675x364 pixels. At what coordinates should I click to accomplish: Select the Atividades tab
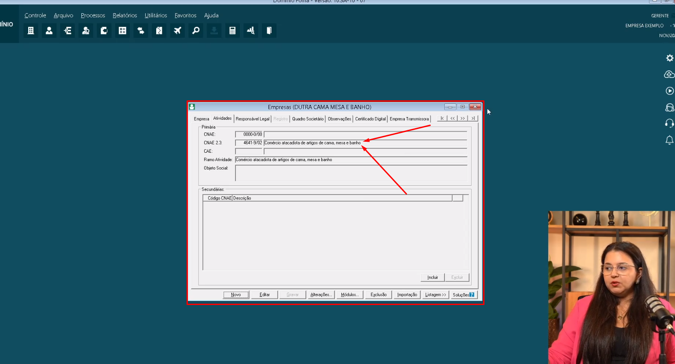[x=222, y=118]
